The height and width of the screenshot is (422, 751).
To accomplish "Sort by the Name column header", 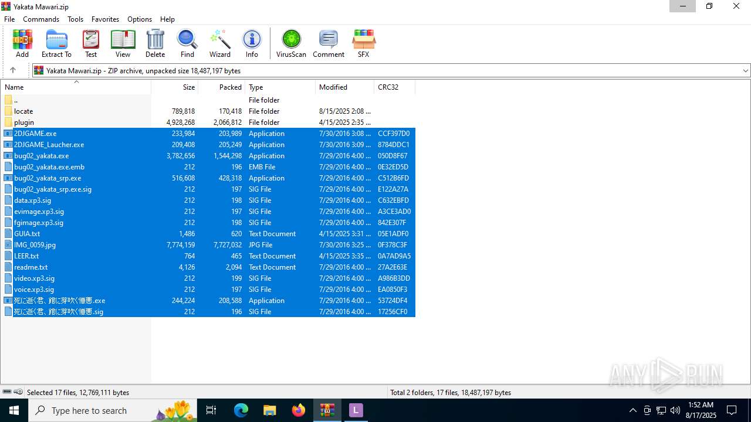I will click(x=76, y=87).
